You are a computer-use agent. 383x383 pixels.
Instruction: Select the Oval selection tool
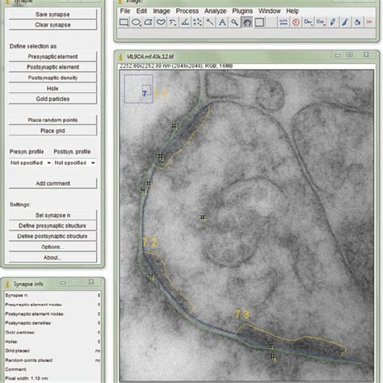click(136, 23)
